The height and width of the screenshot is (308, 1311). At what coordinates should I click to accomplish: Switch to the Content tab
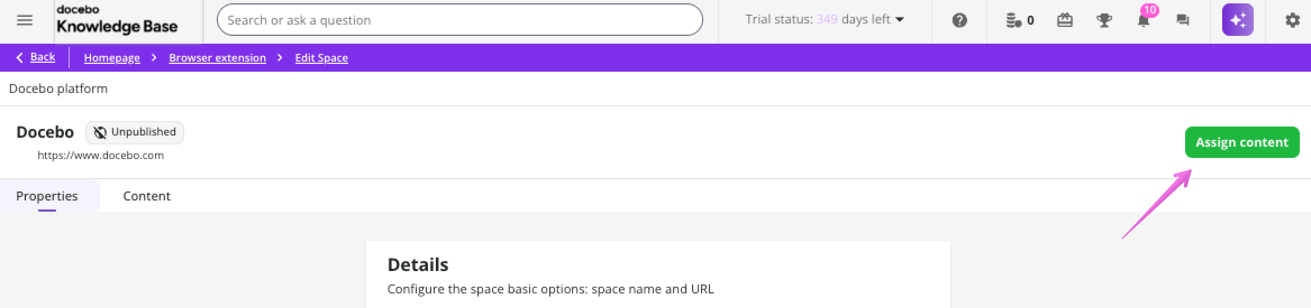(x=147, y=196)
